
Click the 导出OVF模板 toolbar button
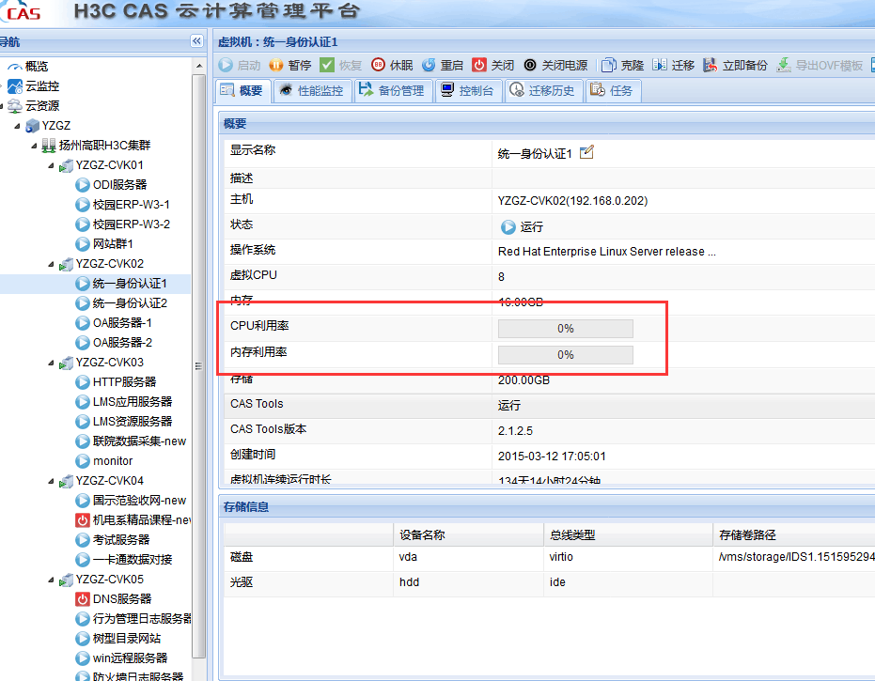[820, 65]
